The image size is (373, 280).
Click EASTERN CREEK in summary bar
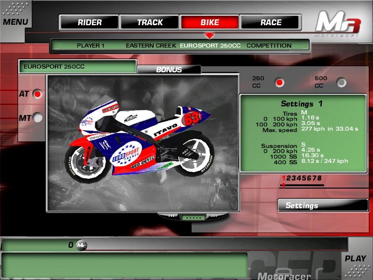(x=151, y=45)
